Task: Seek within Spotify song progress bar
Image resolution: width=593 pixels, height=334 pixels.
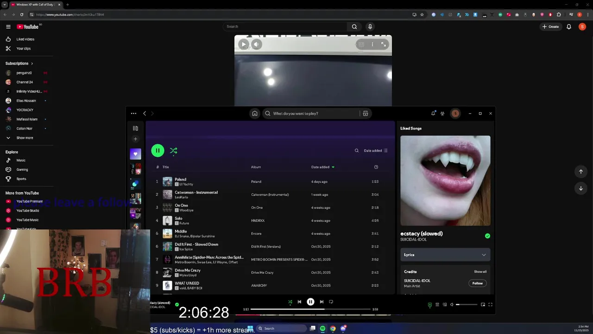Action: click(310, 309)
